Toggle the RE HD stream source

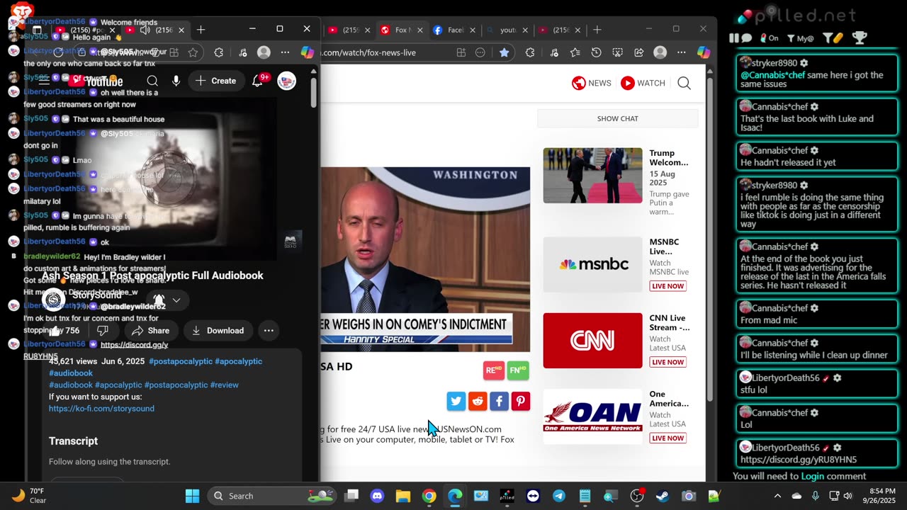[x=493, y=370]
